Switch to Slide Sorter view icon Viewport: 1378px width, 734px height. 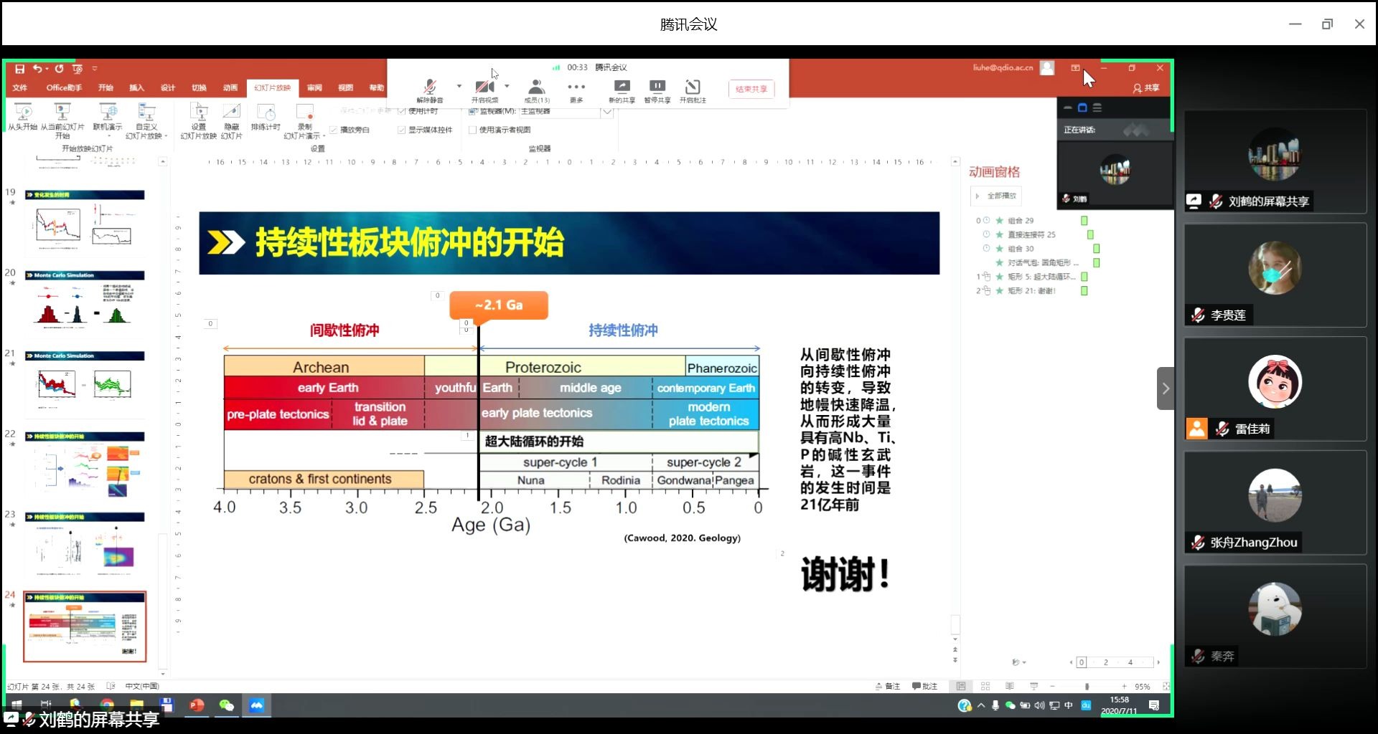pos(985,687)
